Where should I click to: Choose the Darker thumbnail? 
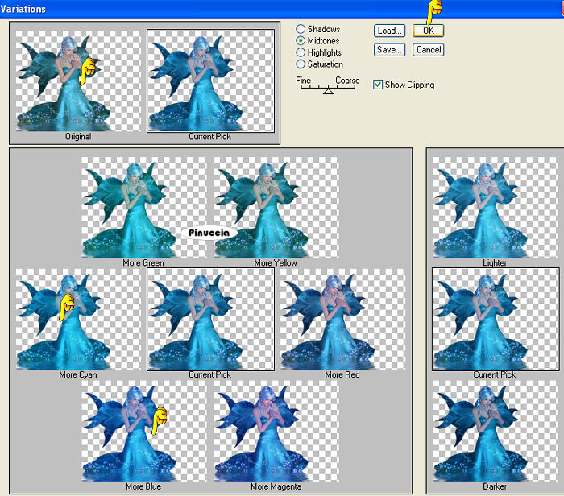pyautogui.click(x=496, y=431)
